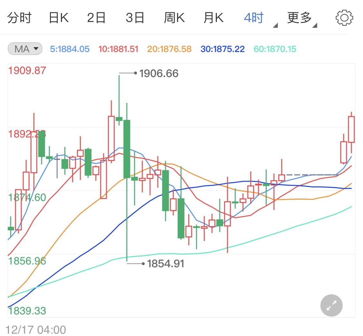363x336 pixels.
Task: Select the 3日 tab
Action: click(x=135, y=18)
